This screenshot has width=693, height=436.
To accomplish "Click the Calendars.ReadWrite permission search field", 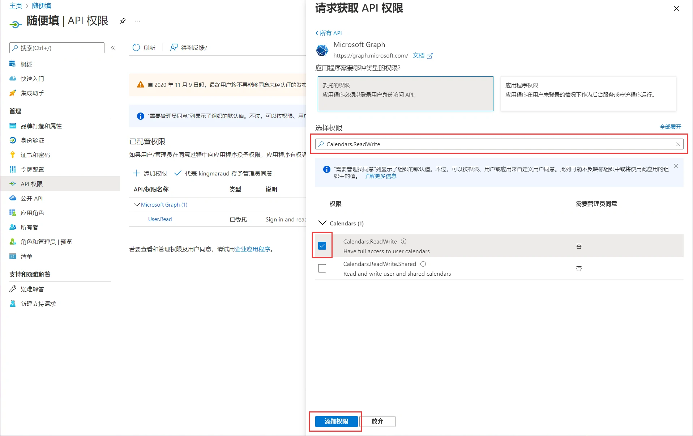I will click(499, 144).
